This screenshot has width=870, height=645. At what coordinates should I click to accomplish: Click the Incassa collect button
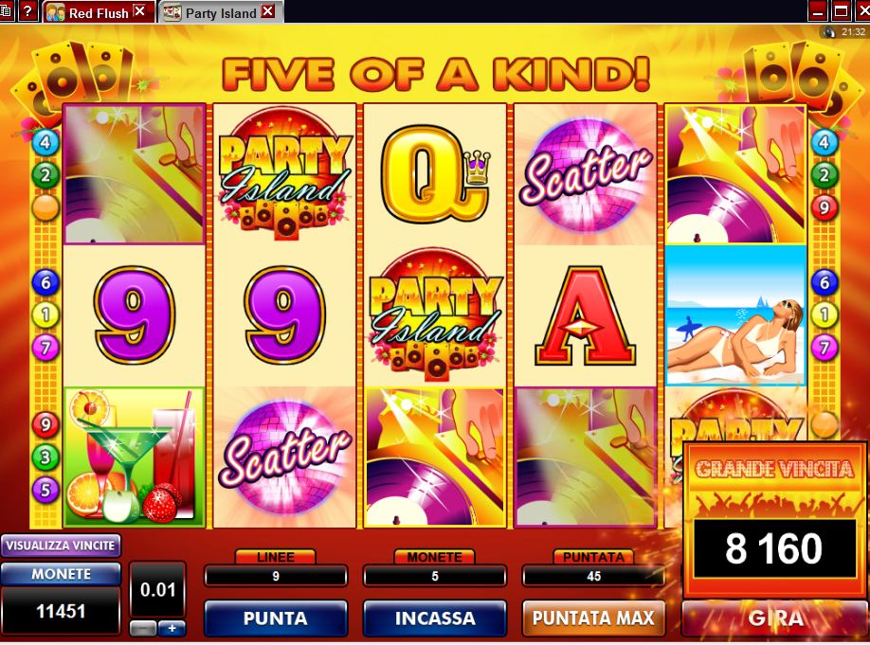click(435, 618)
